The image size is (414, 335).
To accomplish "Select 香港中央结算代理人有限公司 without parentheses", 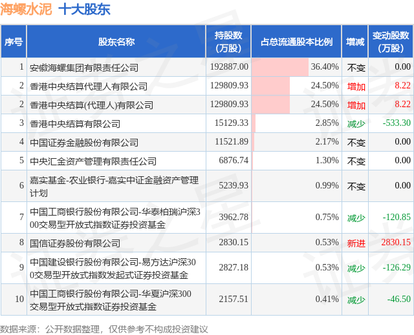I will tap(89, 86).
